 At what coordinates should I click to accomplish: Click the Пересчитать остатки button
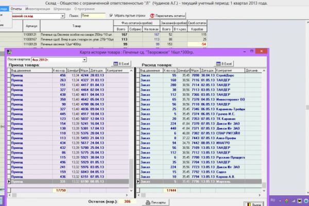click(168, 16)
